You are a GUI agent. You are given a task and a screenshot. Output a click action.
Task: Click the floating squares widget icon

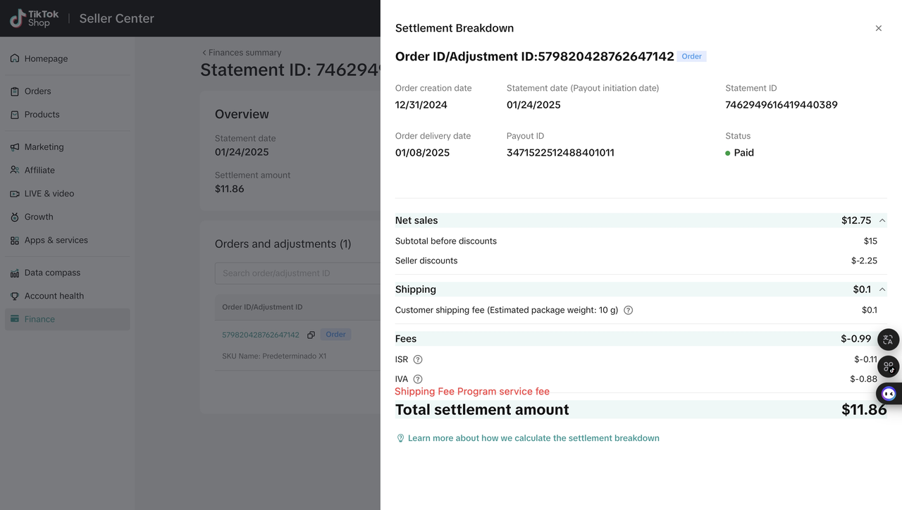click(x=889, y=366)
